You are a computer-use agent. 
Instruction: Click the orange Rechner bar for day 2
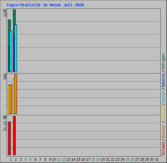16,94
